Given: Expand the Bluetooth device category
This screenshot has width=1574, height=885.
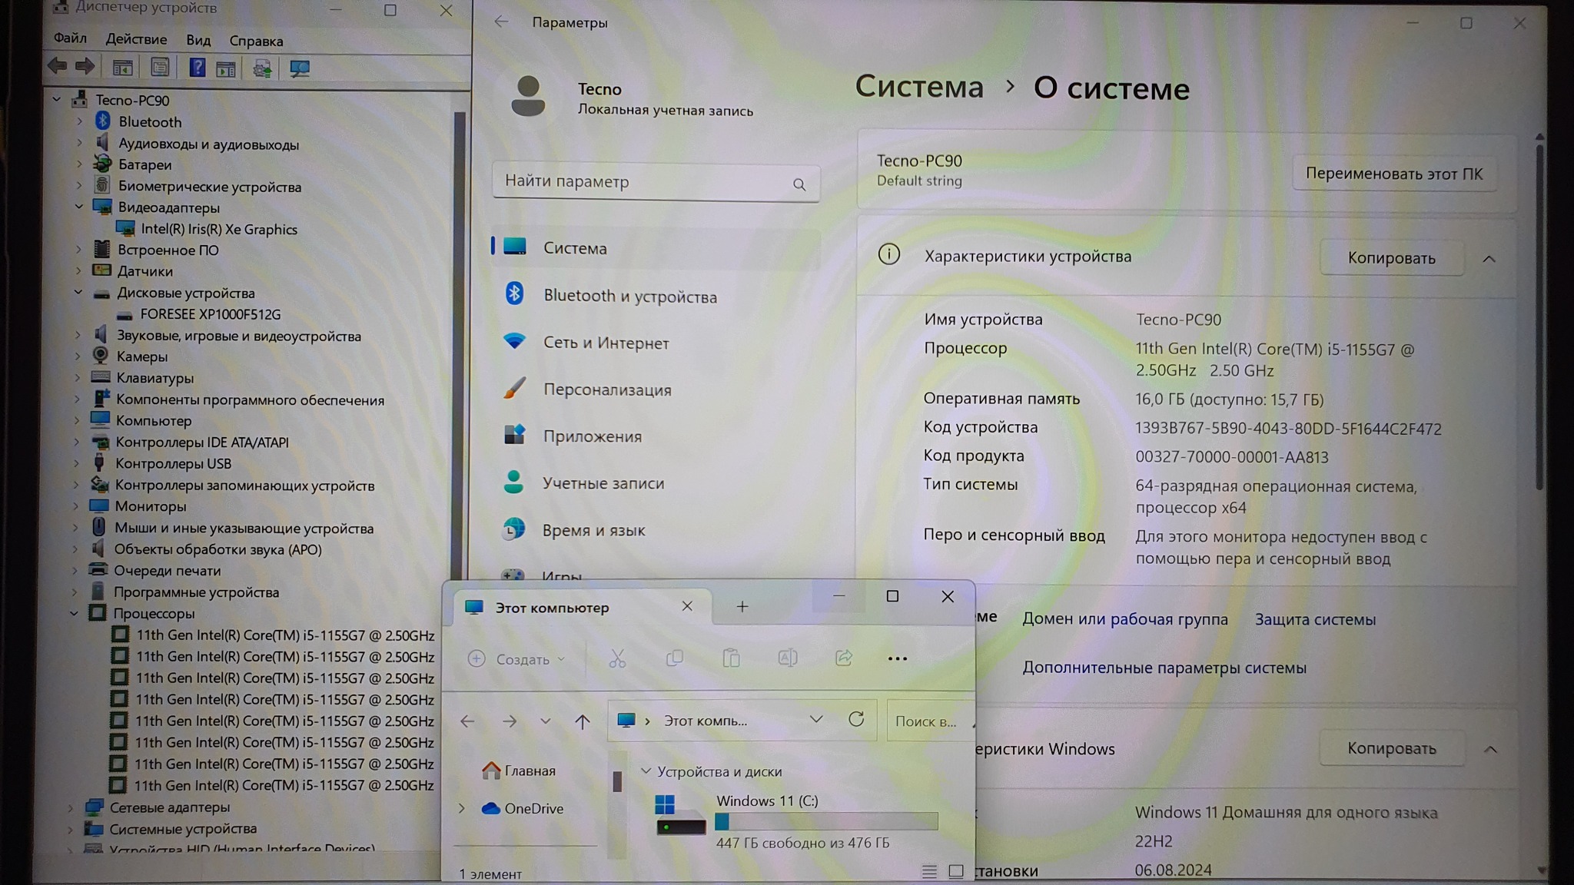Looking at the screenshot, I should click(x=79, y=121).
